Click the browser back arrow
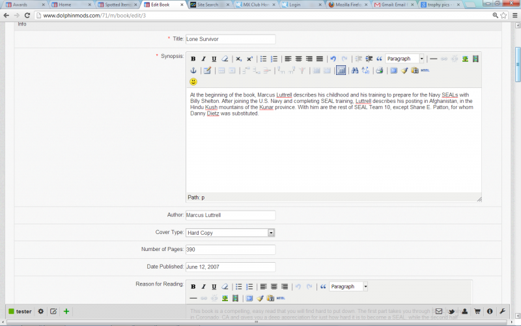Screen dimensions: 521x326 (x=7, y=15)
